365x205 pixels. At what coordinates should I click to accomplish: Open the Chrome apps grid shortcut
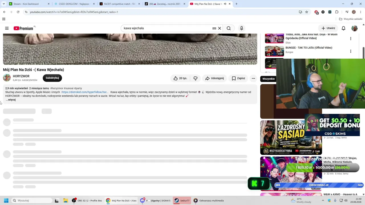[4, 19]
